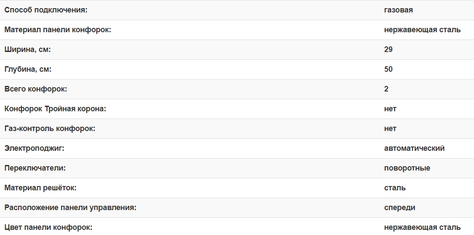Select the 'газовая' value
The image size is (474, 235).
click(398, 10)
